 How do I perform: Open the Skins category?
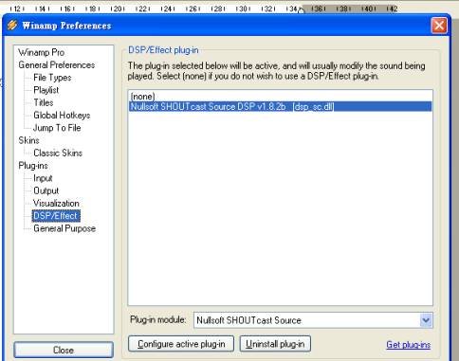28,140
